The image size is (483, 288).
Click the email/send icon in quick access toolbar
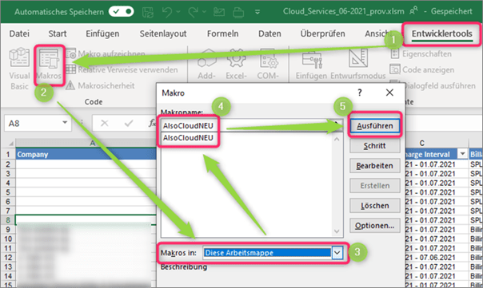click(219, 12)
